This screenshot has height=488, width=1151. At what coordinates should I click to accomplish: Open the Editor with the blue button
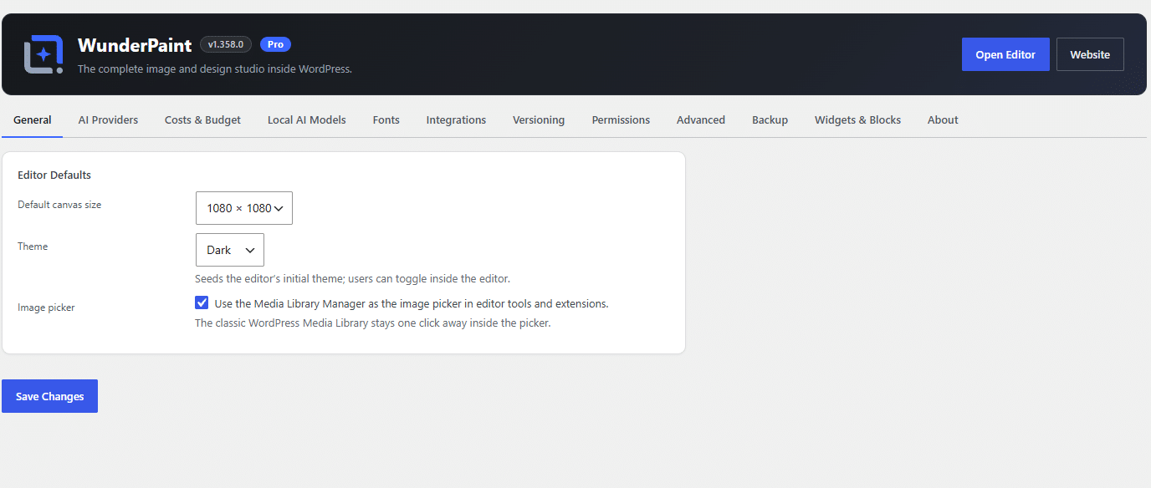[x=1005, y=54]
